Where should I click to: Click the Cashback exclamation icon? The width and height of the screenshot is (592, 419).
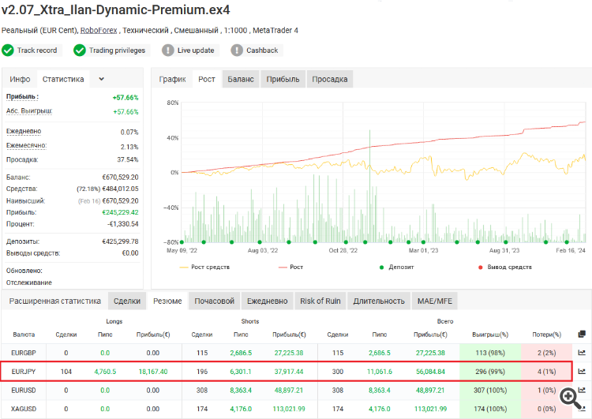click(x=237, y=51)
